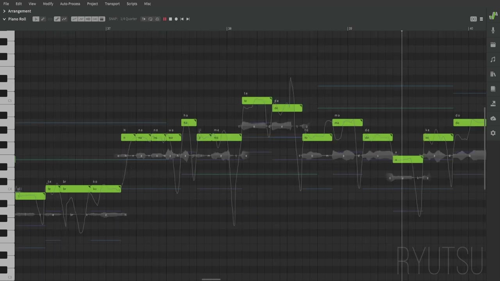Screen dimensions: 500x281
Task: Open the Modify menu
Action: (x=48, y=4)
